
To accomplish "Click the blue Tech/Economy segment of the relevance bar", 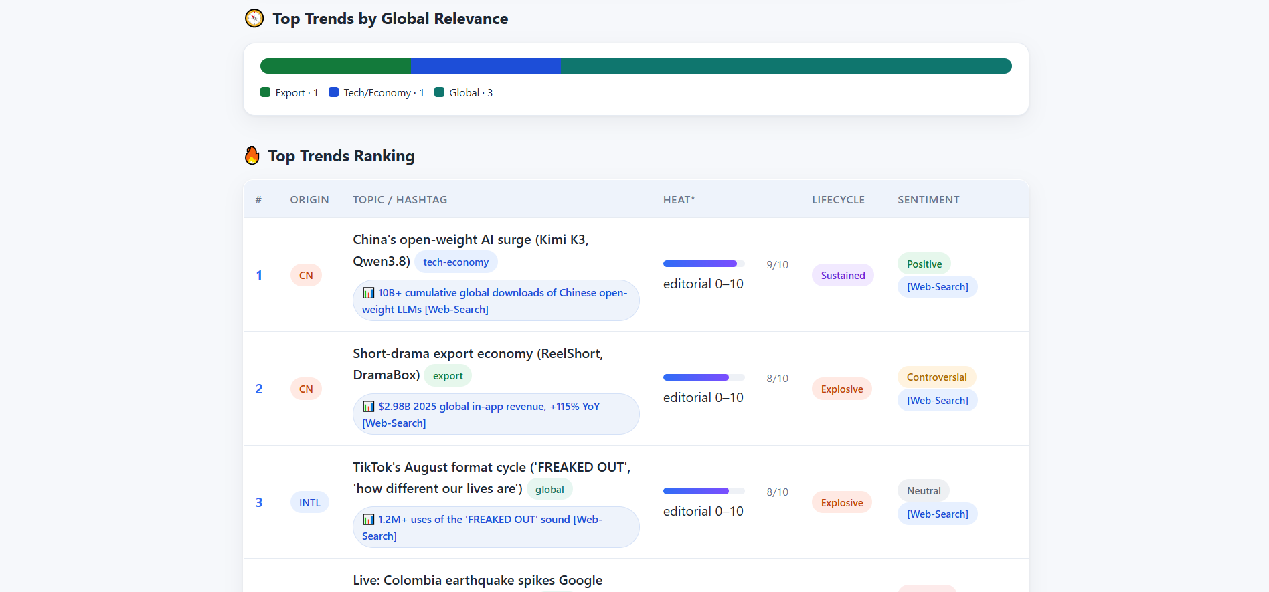I will (x=485, y=66).
